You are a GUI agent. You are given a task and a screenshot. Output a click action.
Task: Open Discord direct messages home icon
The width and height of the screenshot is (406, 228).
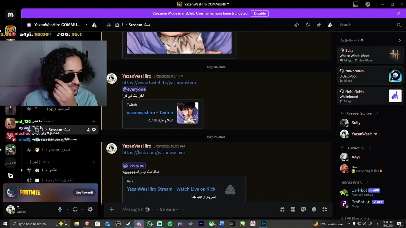tap(10, 15)
